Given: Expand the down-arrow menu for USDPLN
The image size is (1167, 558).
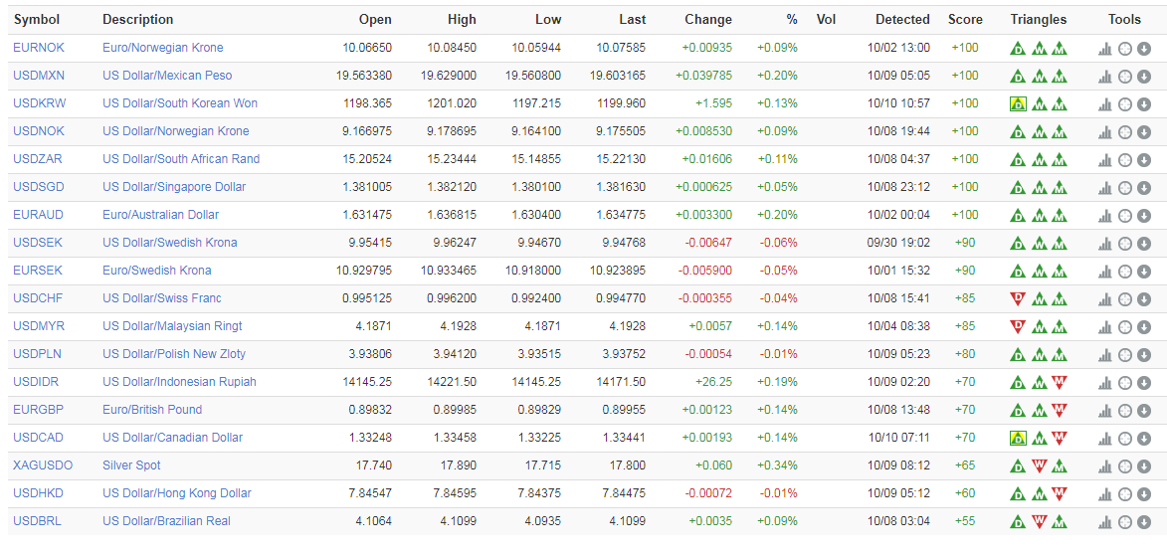Looking at the screenshot, I should click(1144, 354).
